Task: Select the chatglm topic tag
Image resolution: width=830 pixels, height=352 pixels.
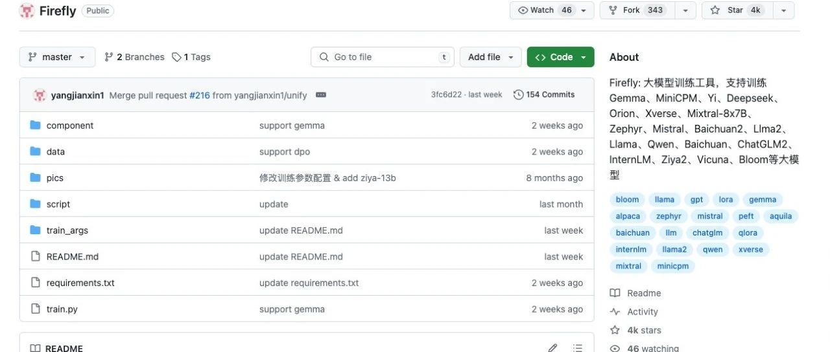Action: tap(707, 233)
